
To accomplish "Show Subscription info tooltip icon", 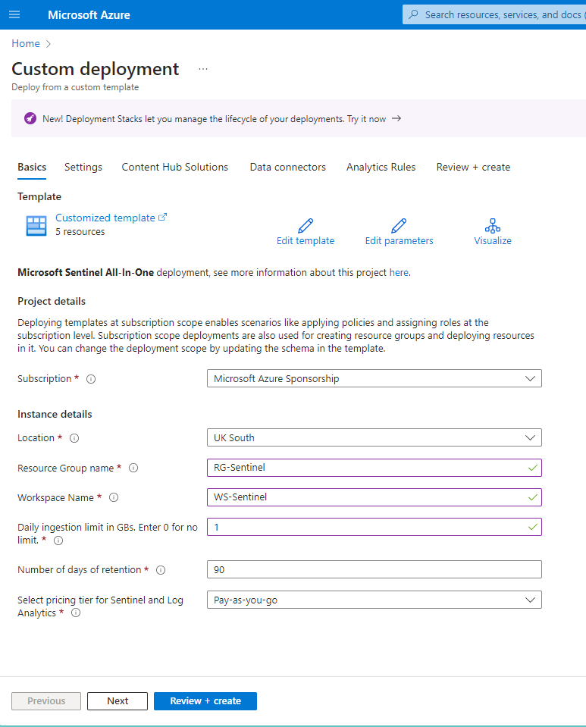I will 91,379.
